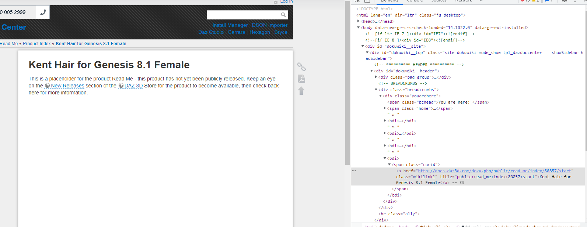The height and width of the screenshot is (227, 587).
Task: Collapse the div class youarehere node
Action: 380,96
